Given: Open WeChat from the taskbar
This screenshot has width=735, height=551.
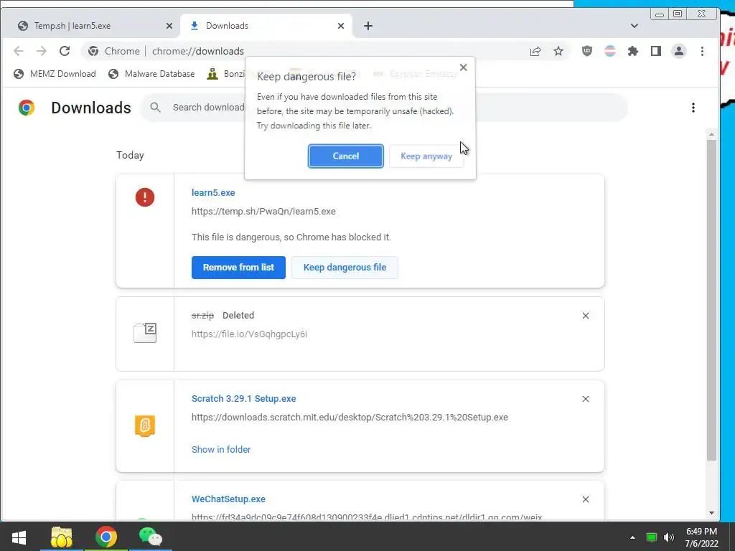Looking at the screenshot, I should (150, 537).
